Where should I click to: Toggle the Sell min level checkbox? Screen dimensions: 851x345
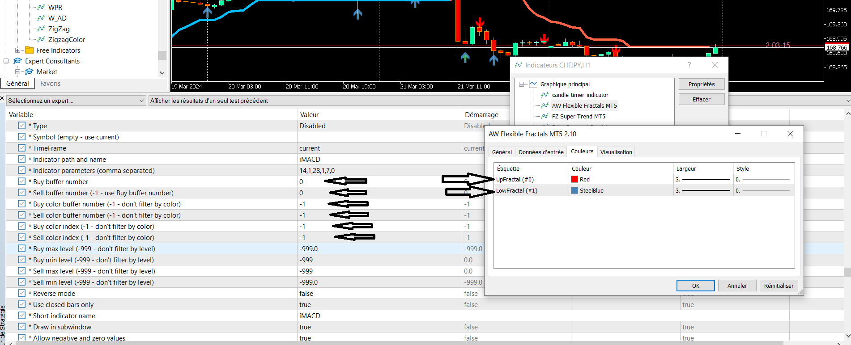tap(21, 282)
